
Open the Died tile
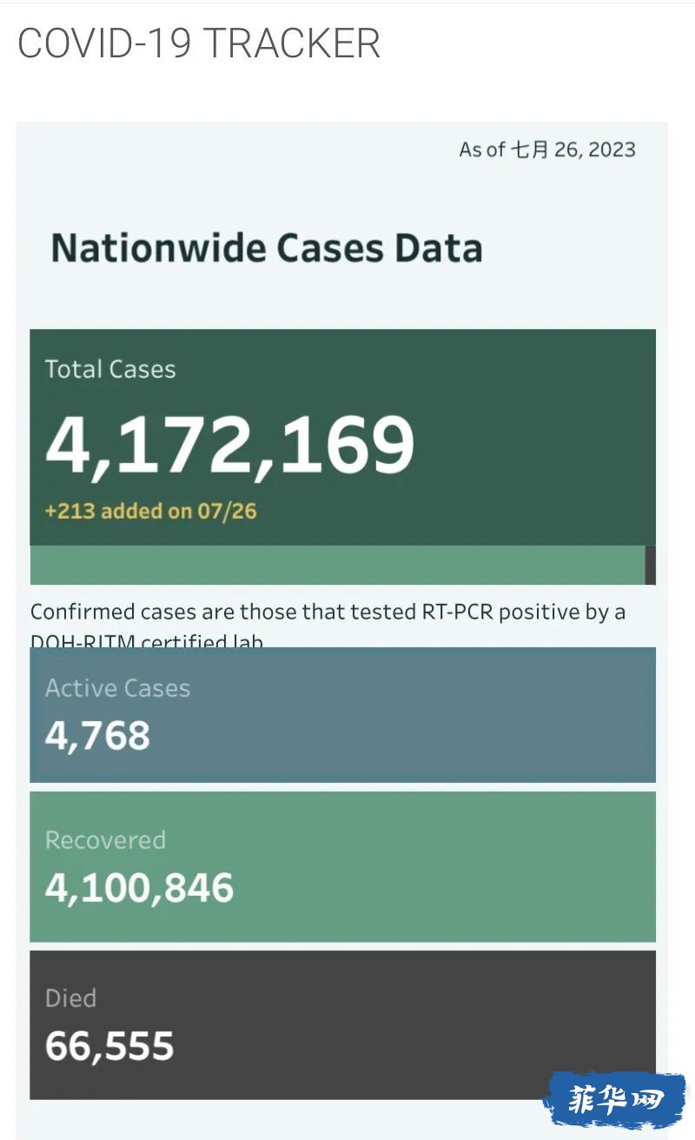tap(342, 1024)
